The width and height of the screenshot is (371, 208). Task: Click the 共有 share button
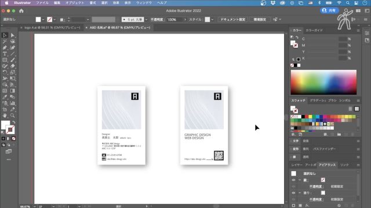(329, 10)
